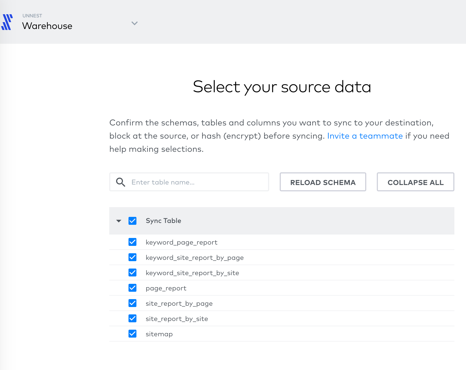The height and width of the screenshot is (370, 466).
Task: Toggle the site_report_by_page checkbox
Action: pos(132,303)
